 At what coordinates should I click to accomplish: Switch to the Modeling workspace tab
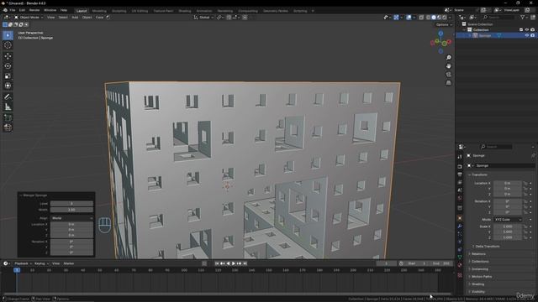[99, 11]
